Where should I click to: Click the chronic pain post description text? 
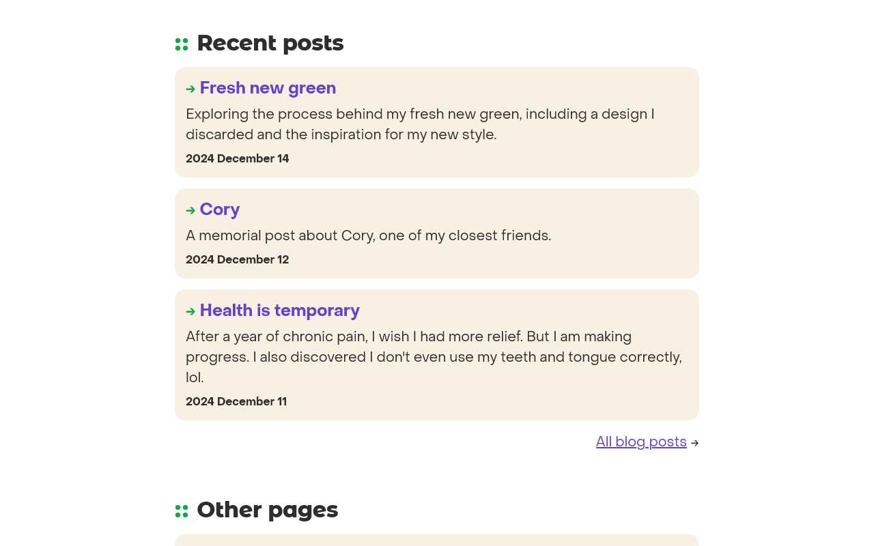434,357
